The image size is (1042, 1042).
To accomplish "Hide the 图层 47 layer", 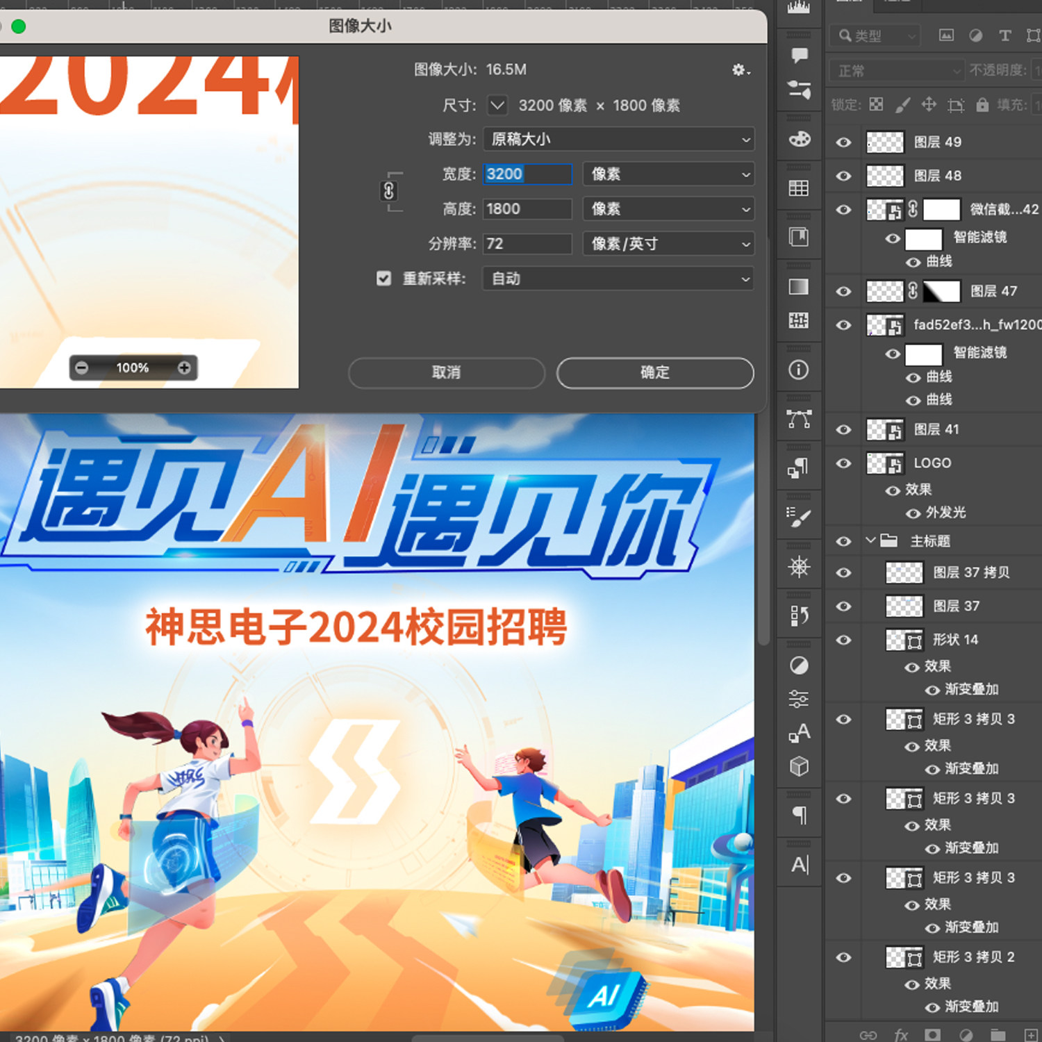I will click(843, 292).
